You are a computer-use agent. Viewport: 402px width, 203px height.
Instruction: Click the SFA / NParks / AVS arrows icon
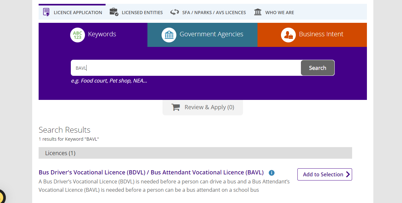(x=174, y=12)
